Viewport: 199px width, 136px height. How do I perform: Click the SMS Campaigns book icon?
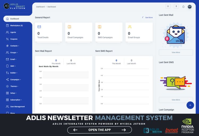pyautogui.click(x=99, y=27)
